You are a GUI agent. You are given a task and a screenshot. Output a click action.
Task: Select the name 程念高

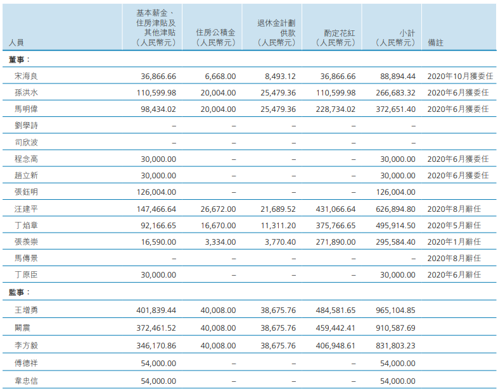tap(26, 159)
